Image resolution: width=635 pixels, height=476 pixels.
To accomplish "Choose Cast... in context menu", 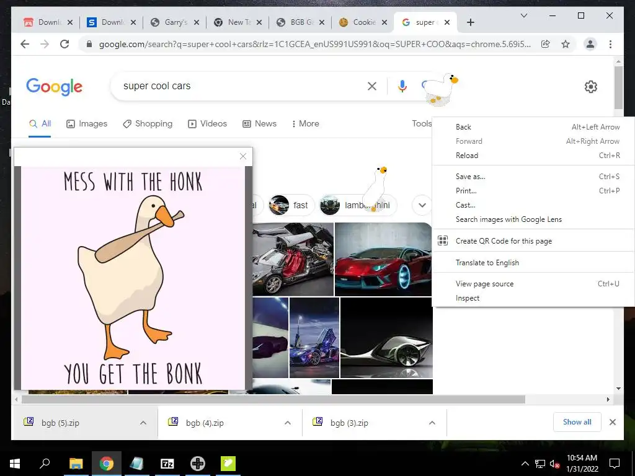I will 533,205.
